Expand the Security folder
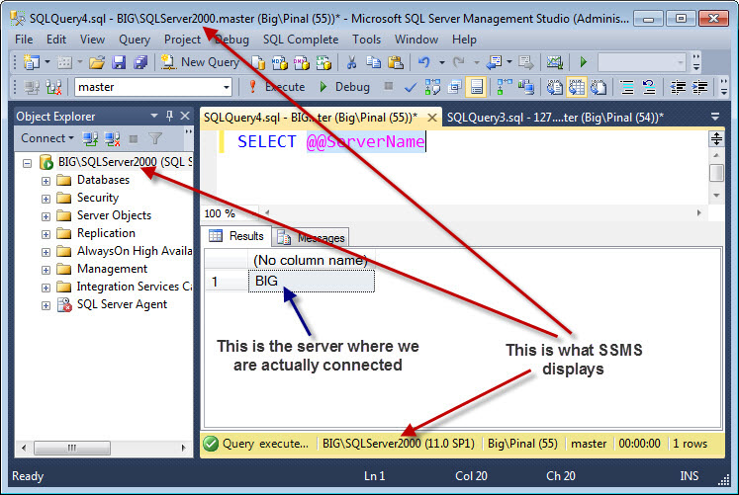Viewport: 739px width, 495px height. (x=46, y=199)
